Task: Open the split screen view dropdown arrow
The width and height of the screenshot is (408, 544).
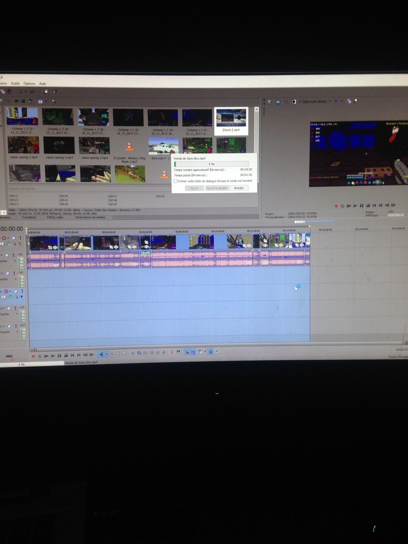Action: point(300,102)
